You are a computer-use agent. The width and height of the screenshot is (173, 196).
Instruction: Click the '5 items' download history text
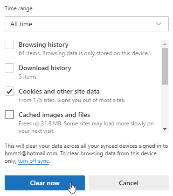point(28,77)
